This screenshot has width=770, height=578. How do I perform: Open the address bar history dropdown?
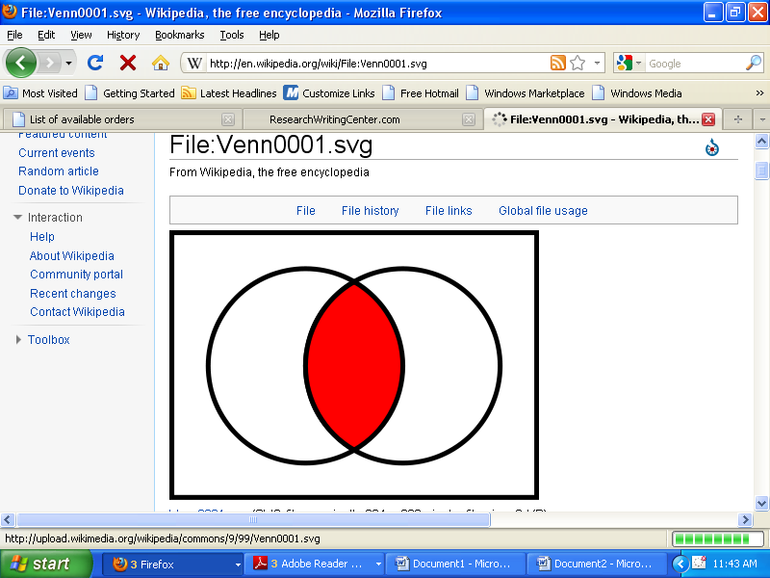[x=598, y=64]
